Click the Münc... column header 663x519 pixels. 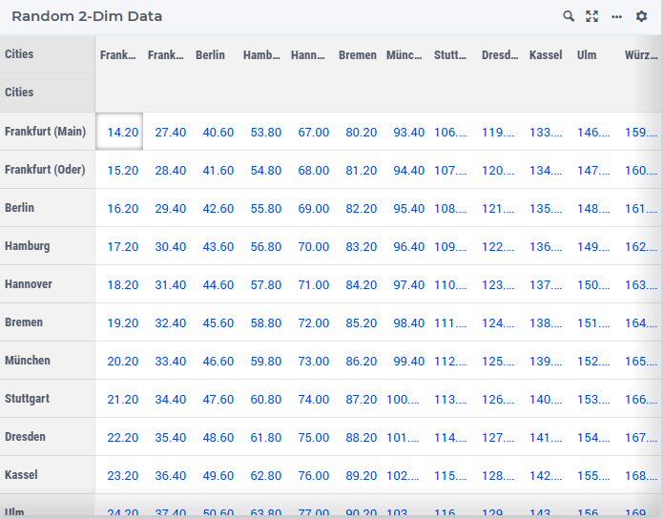point(404,55)
